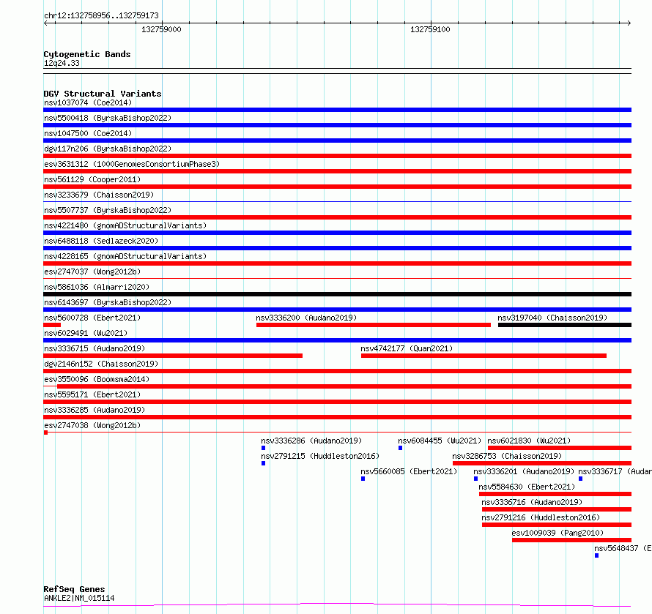652x614 pixels.
Task: Click esv2747037 (Wong2012b) label
Action: point(92,272)
